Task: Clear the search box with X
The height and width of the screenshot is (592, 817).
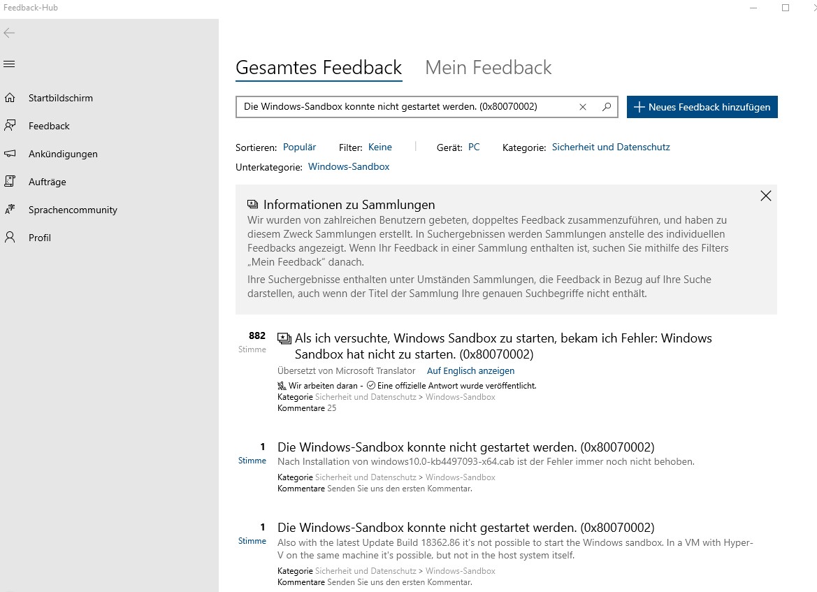Action: coord(583,107)
